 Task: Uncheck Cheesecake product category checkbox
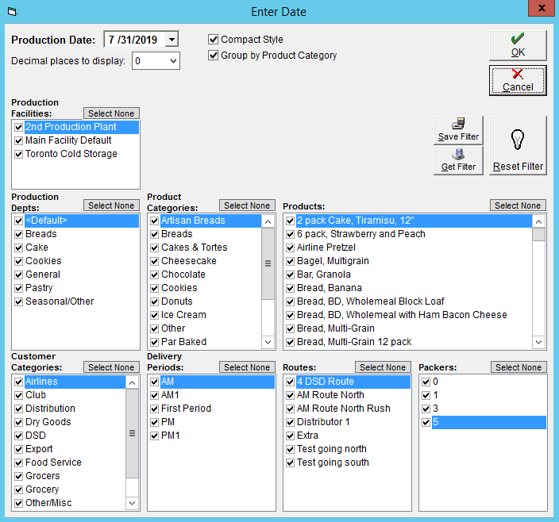point(154,261)
